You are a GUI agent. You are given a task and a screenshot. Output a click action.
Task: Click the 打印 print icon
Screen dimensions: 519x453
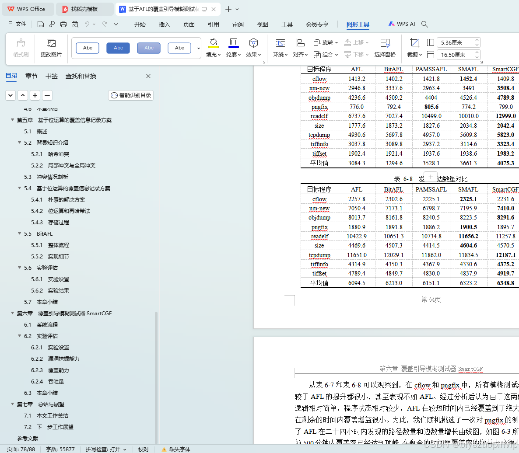pyautogui.click(x=63, y=24)
